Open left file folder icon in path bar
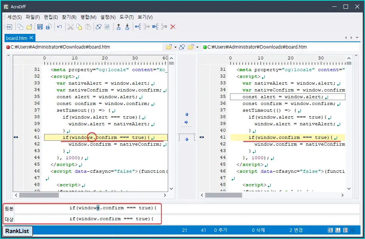Viewport: 365px width, 239px height. (x=169, y=47)
